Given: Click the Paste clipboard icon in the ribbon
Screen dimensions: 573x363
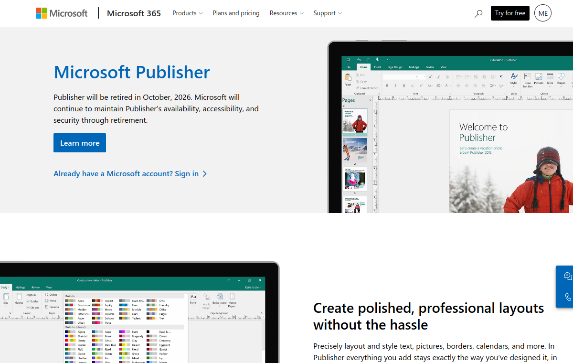Looking at the screenshot, I should 348,78.
